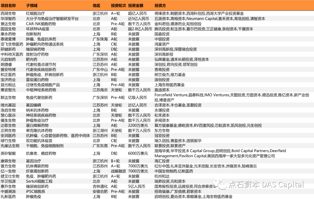Select the 英矽智能 project cell

(8, 154)
